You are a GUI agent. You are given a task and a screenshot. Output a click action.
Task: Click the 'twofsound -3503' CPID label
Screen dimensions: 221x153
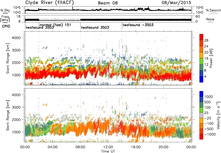point(138,25)
